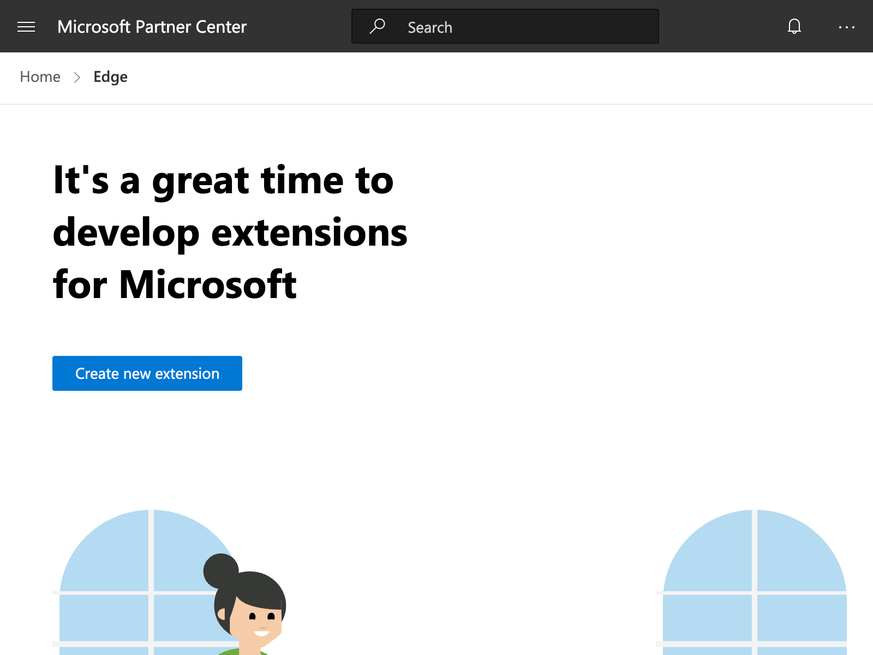Click the magnifying glass search icon
The width and height of the screenshot is (873, 655).
coord(377,26)
